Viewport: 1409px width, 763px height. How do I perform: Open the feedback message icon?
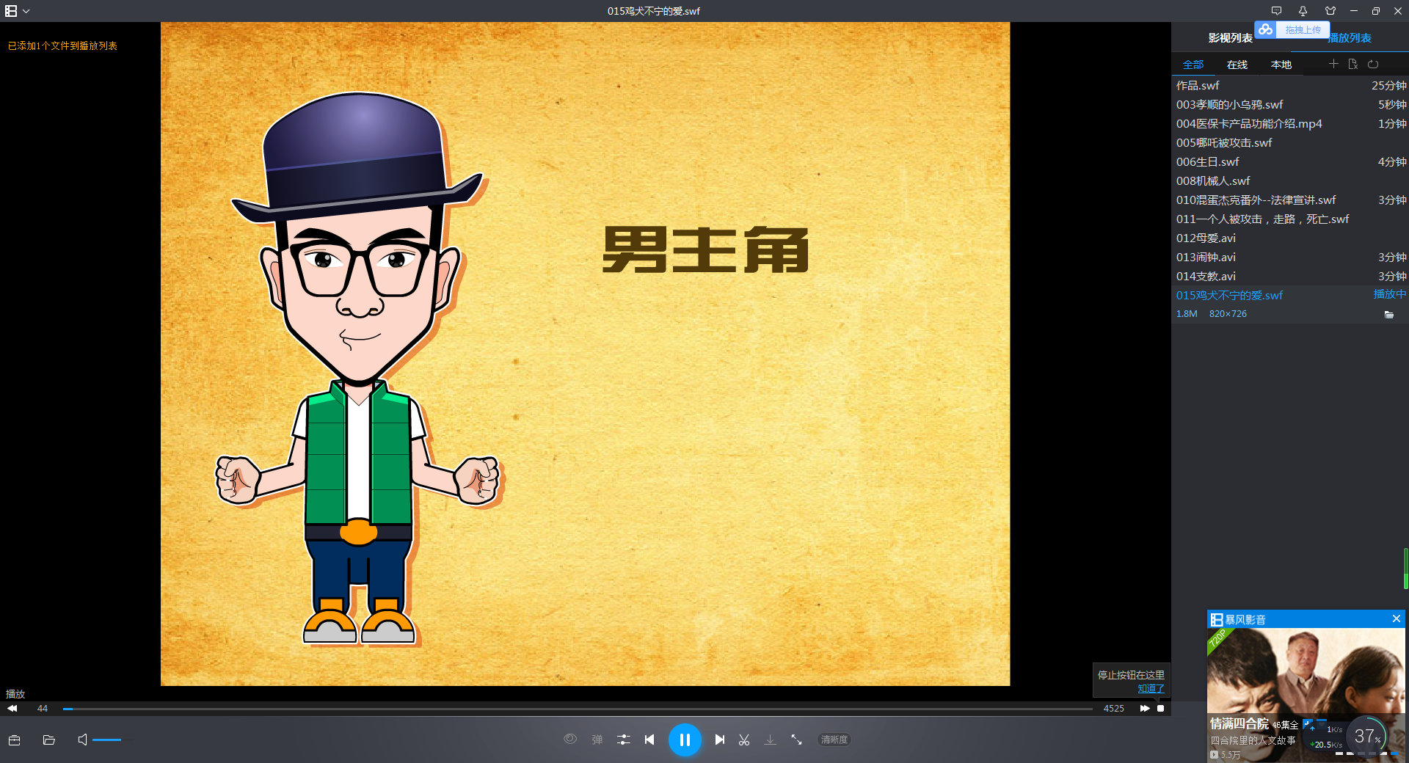point(1277,11)
